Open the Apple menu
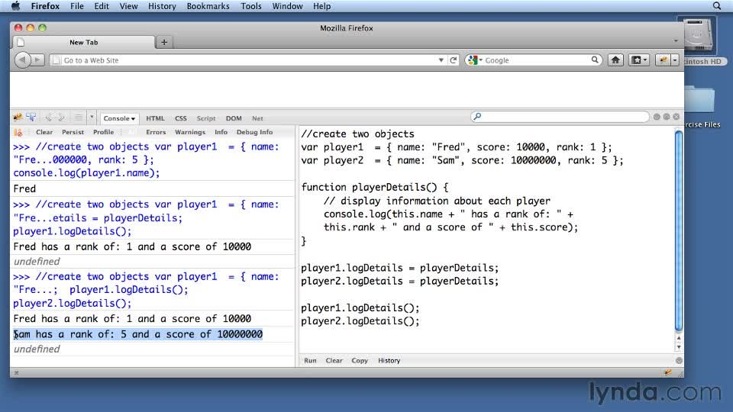 [x=16, y=6]
